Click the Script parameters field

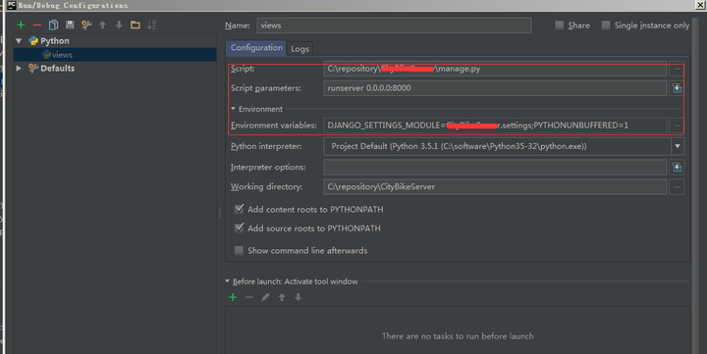pos(495,88)
